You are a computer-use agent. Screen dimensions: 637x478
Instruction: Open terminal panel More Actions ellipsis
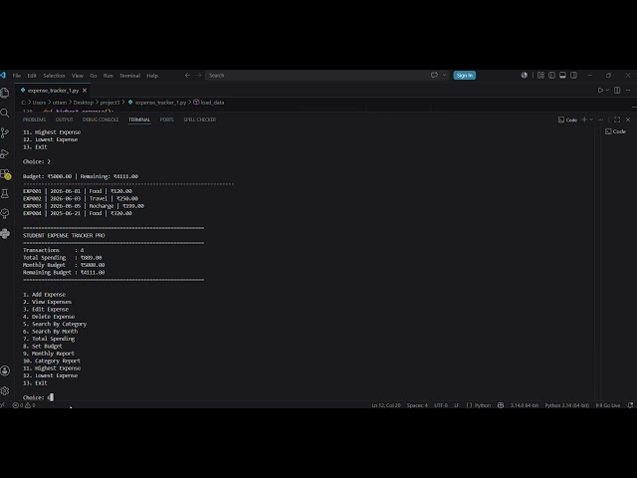601,119
